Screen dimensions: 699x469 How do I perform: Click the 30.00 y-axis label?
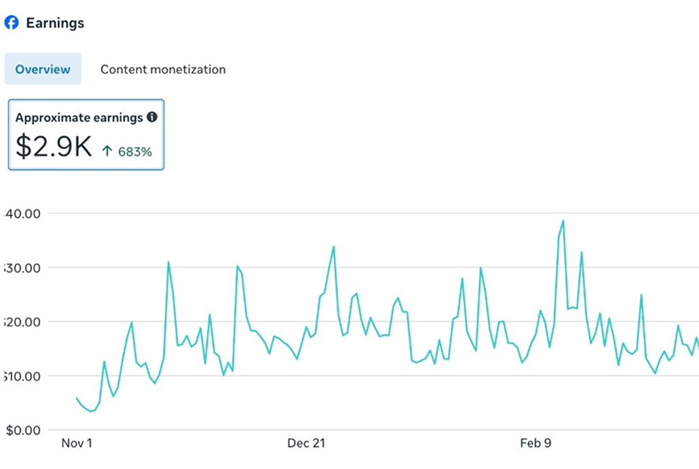click(x=22, y=268)
